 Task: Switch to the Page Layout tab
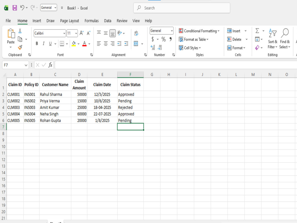coord(69,21)
